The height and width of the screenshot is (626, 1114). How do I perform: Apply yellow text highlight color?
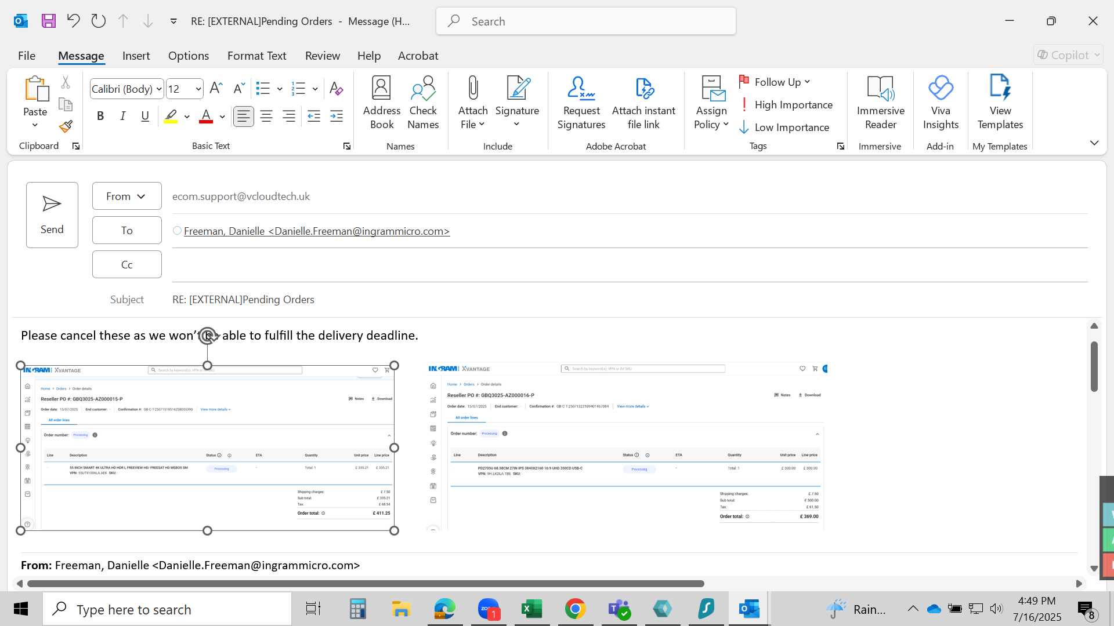[171, 117]
